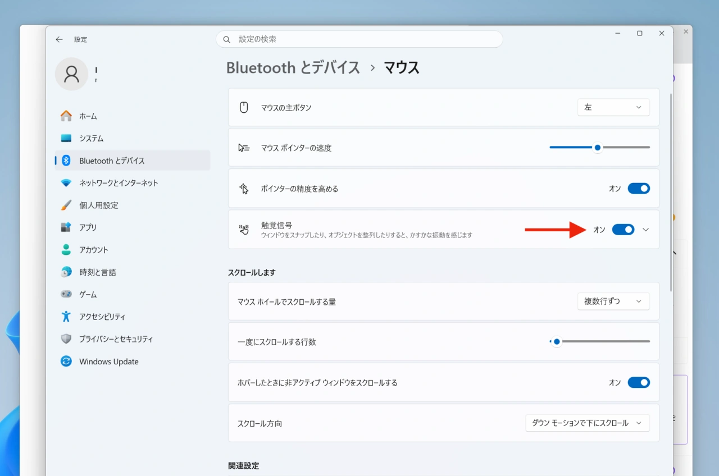The width and height of the screenshot is (719, 476).
Task: Open ゲーム settings
Action: 132,294
